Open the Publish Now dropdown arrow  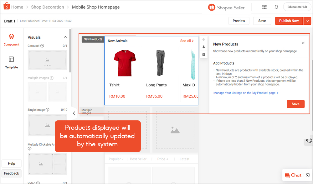click(x=307, y=21)
